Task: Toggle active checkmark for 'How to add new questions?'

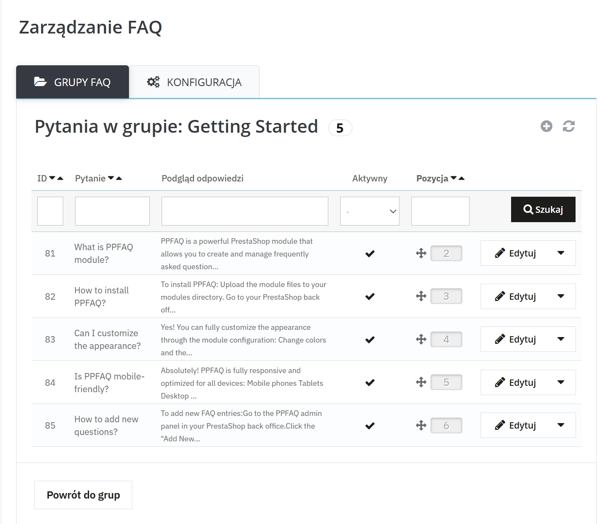Action: tap(369, 425)
